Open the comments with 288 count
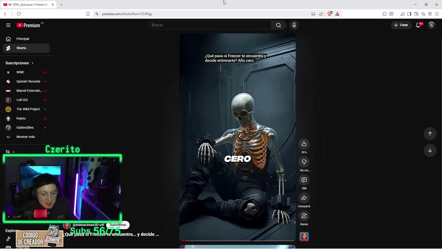Viewport: 442px width, 249px height. click(x=304, y=180)
